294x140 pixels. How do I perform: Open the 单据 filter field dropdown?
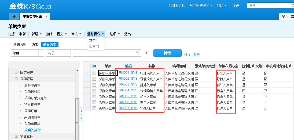pos(41,53)
